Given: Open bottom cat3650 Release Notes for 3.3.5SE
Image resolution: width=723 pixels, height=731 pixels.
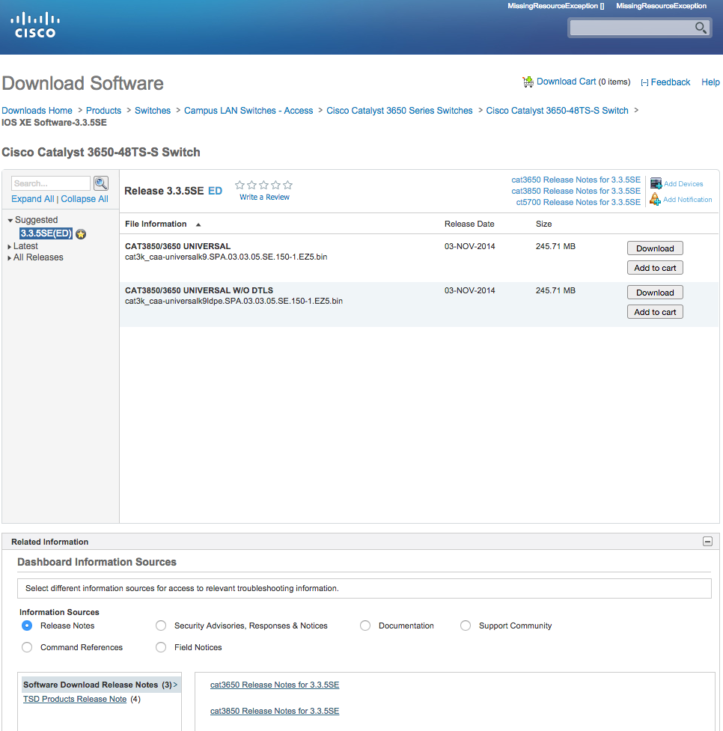Looking at the screenshot, I should pos(275,685).
